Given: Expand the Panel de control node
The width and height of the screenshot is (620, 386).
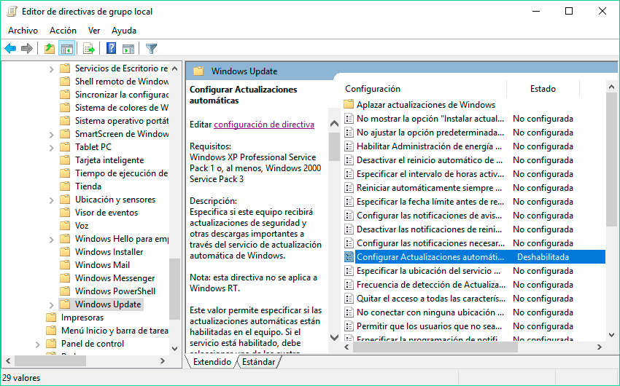Looking at the screenshot, I should pos(37,344).
